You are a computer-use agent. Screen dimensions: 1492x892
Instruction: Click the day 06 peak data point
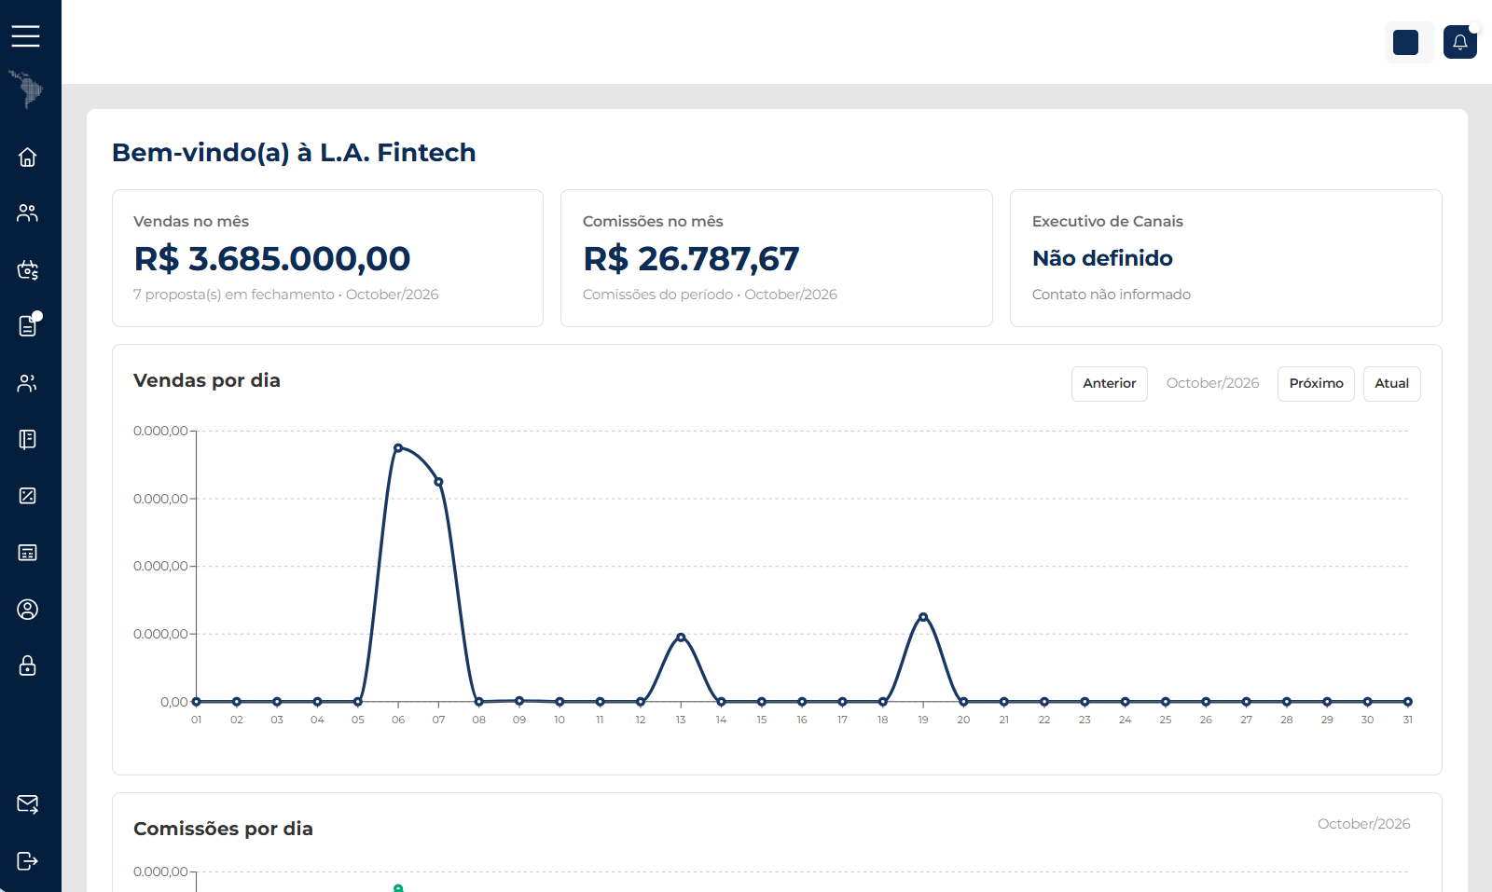pyautogui.click(x=398, y=448)
